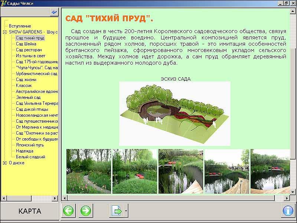This screenshot has height=223, width=297.
Task: Open the dropdown arrow next to export icon
Action: click(x=126, y=211)
